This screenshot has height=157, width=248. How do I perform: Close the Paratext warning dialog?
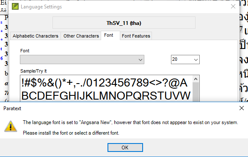[x=242, y=108]
